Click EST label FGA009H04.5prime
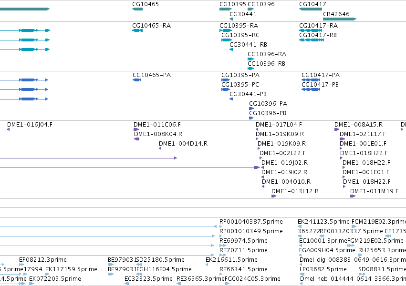 tap(327, 251)
